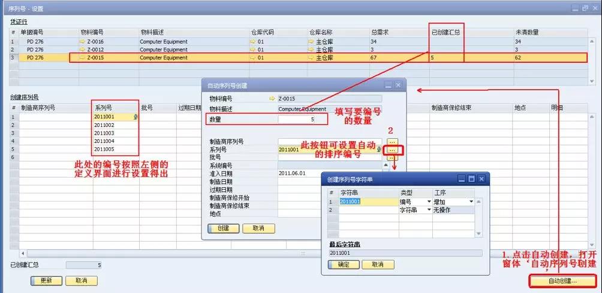The height and width of the screenshot is (293, 602).
Task: Select row 3 PD 276 in document table
Action: [37, 58]
